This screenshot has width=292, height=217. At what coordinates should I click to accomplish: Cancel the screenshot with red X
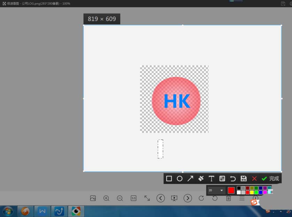(x=254, y=178)
